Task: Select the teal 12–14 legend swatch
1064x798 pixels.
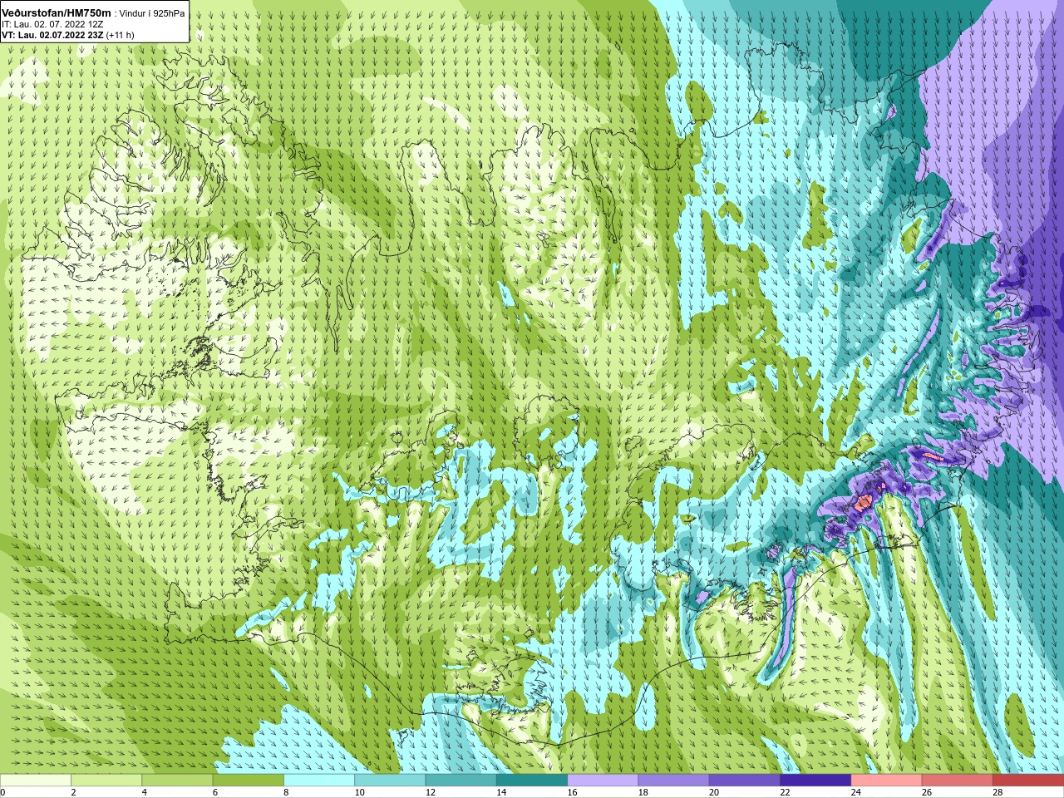Action: tap(461, 781)
